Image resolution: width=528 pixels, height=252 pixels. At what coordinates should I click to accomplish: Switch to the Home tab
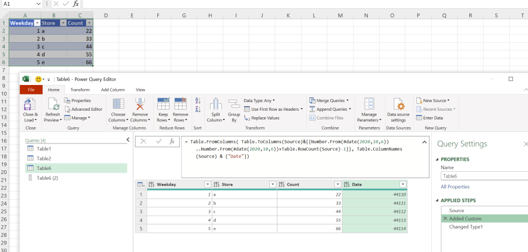pyautogui.click(x=53, y=90)
